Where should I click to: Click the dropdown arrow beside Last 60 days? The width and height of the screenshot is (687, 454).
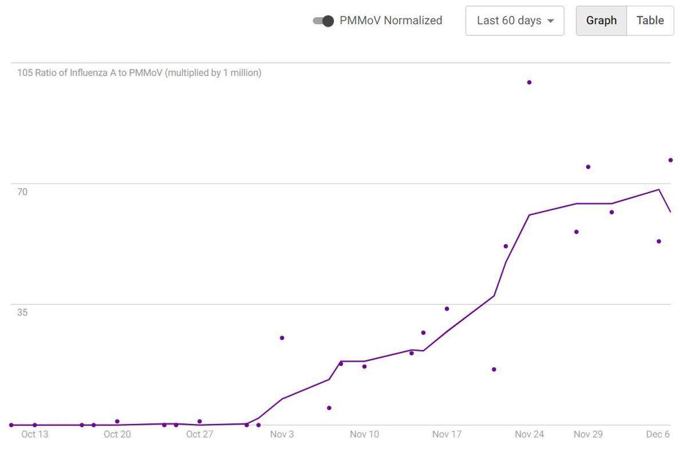tap(551, 21)
